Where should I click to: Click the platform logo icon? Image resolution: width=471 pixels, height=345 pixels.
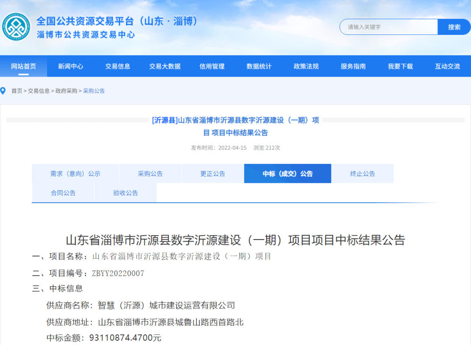coord(16,27)
